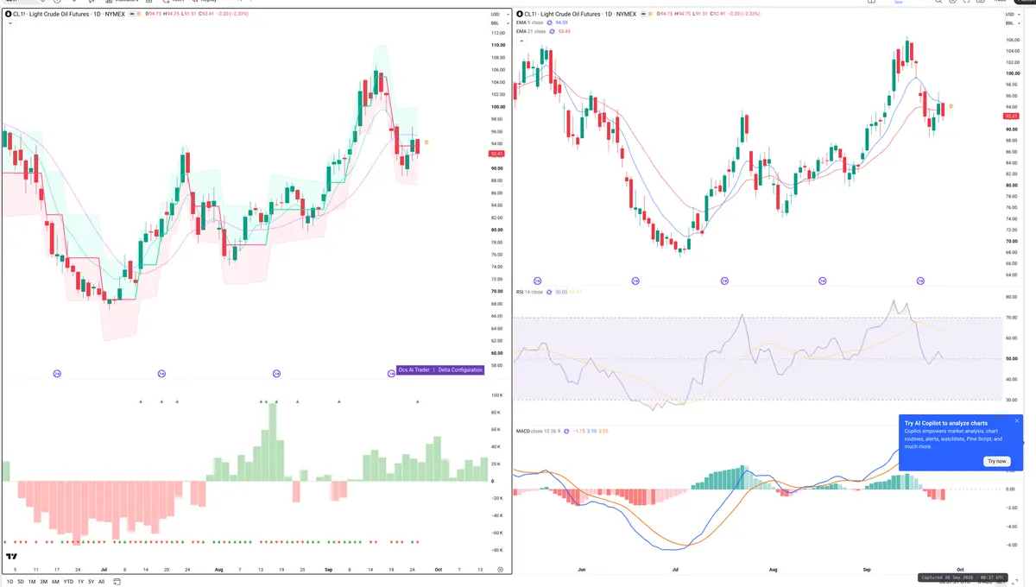Click the Jul label on right time axis
This screenshot has height=587, width=1036.
pos(675,570)
